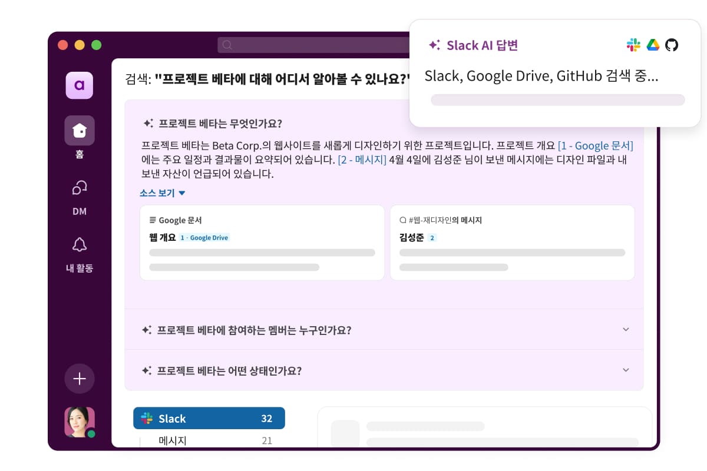Click the plus button in the sidebar
Screen dimensions: 707x471
(80, 379)
